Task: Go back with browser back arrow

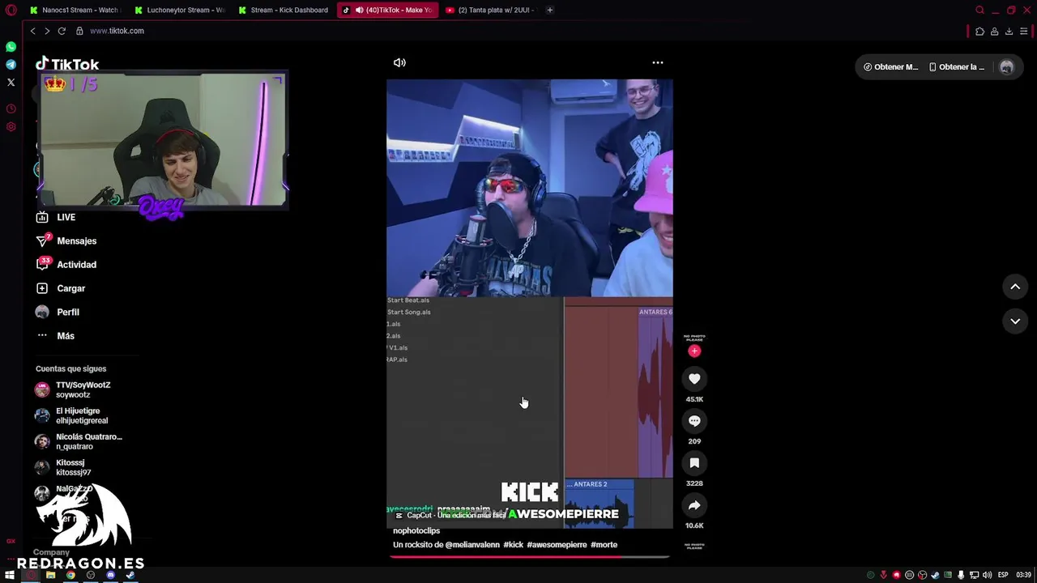Action: [x=32, y=31]
